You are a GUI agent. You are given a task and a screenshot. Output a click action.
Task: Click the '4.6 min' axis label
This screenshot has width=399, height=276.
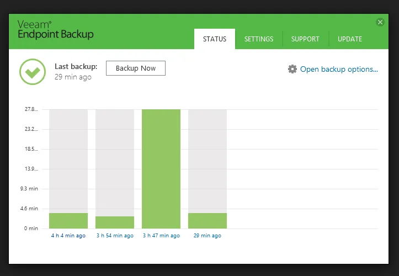point(29,209)
